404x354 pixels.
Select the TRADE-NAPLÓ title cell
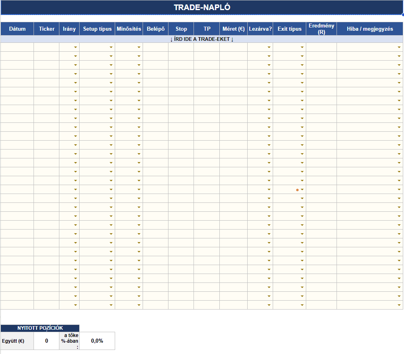(x=202, y=7)
